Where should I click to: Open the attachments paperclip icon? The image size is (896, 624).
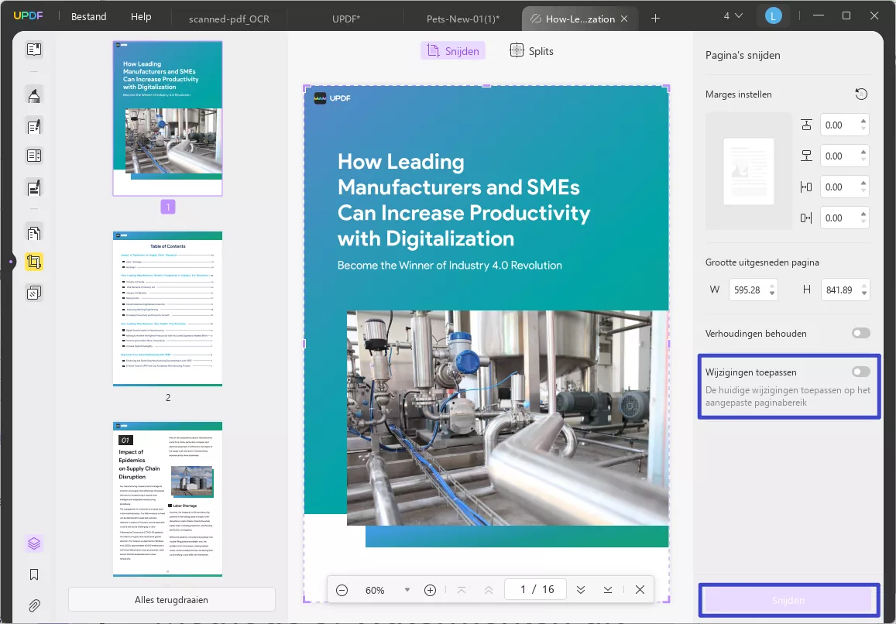pyautogui.click(x=34, y=605)
